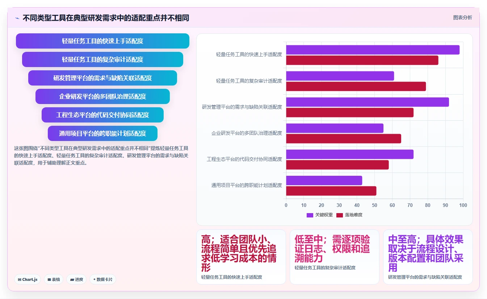Viewport: 487px width, 299px height.
Task: Click the purple 关键权重 legend color box
Action: point(310,215)
